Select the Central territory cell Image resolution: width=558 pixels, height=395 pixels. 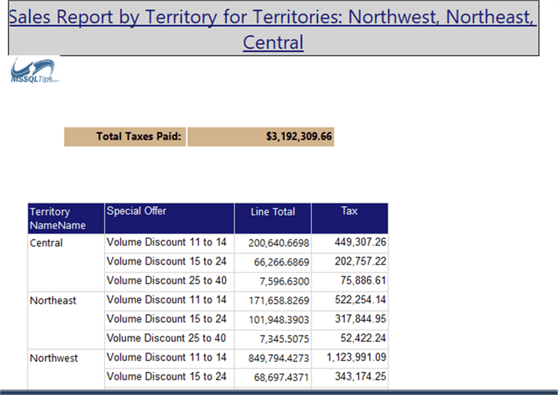point(66,262)
